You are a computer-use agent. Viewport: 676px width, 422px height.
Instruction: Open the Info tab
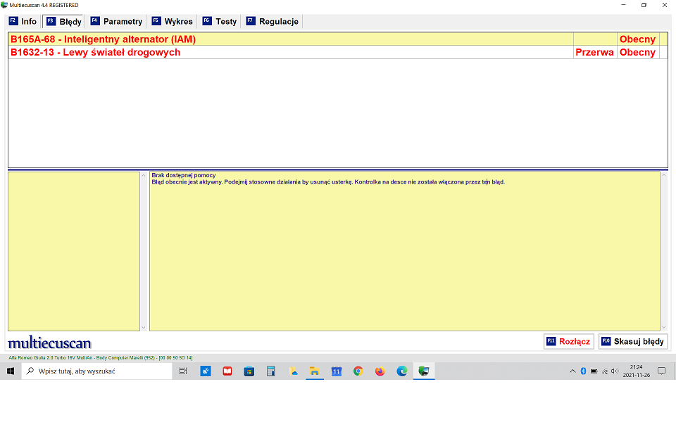click(23, 22)
